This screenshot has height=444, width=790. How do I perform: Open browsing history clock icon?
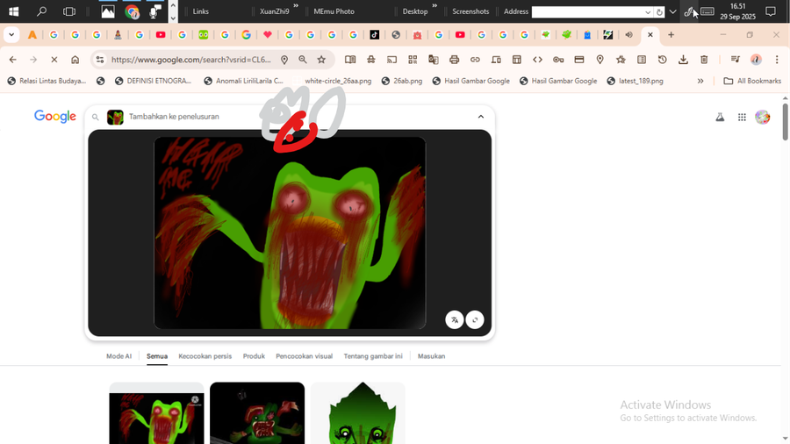click(x=663, y=60)
